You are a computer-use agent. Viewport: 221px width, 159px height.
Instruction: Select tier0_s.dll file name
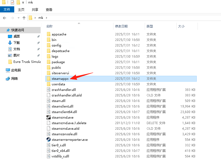(59, 145)
